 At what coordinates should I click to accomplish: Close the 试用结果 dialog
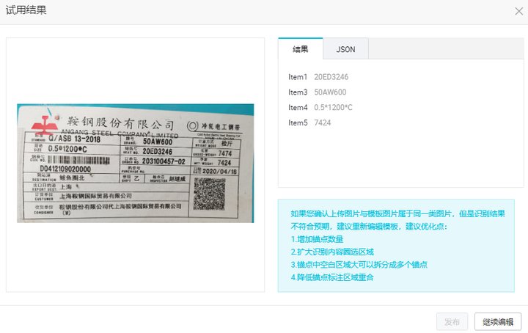518,11
